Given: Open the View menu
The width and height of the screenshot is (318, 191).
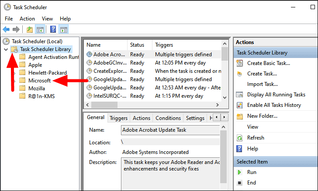Looking at the screenshot, I should tap(47, 19).
